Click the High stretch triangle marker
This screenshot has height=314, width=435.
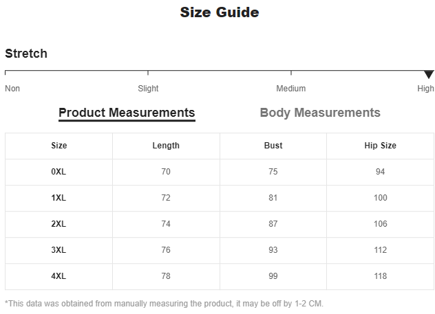[x=429, y=74]
